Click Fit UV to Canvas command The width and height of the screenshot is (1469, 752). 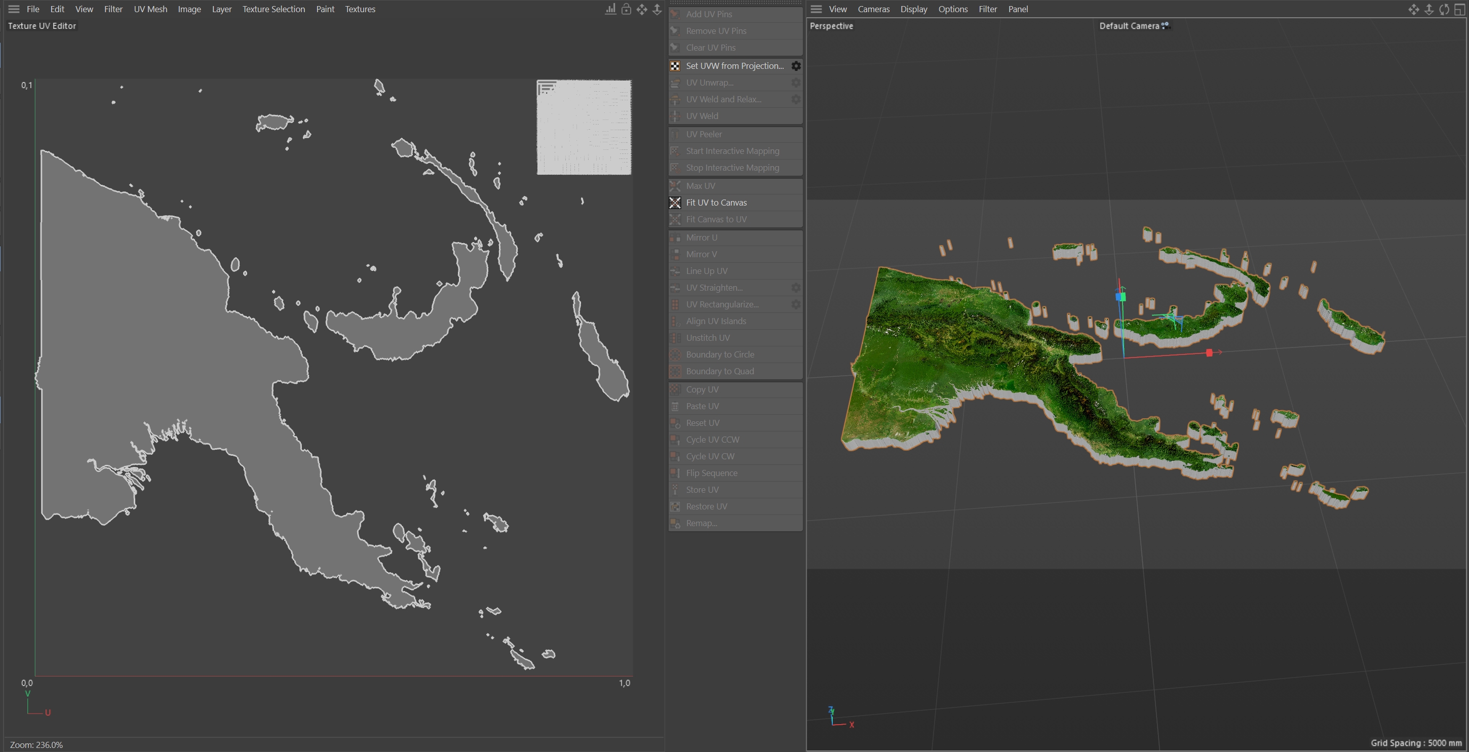click(x=716, y=203)
